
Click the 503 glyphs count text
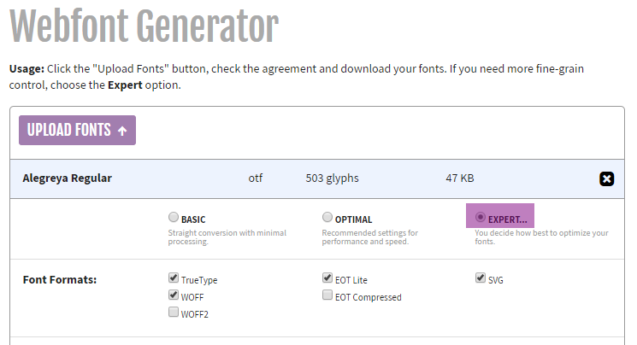tap(333, 178)
